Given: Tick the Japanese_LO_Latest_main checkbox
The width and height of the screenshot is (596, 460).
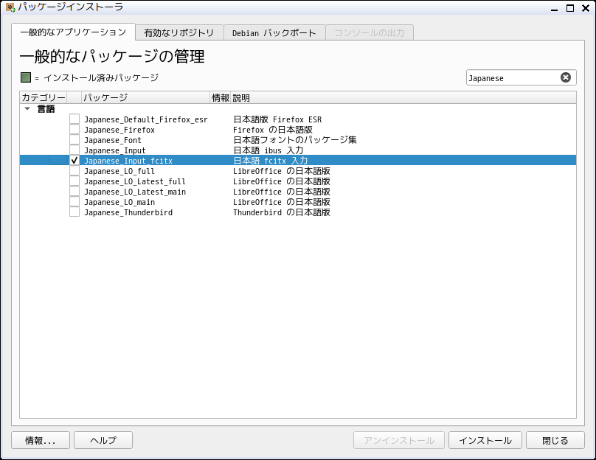Looking at the screenshot, I should click(74, 191).
